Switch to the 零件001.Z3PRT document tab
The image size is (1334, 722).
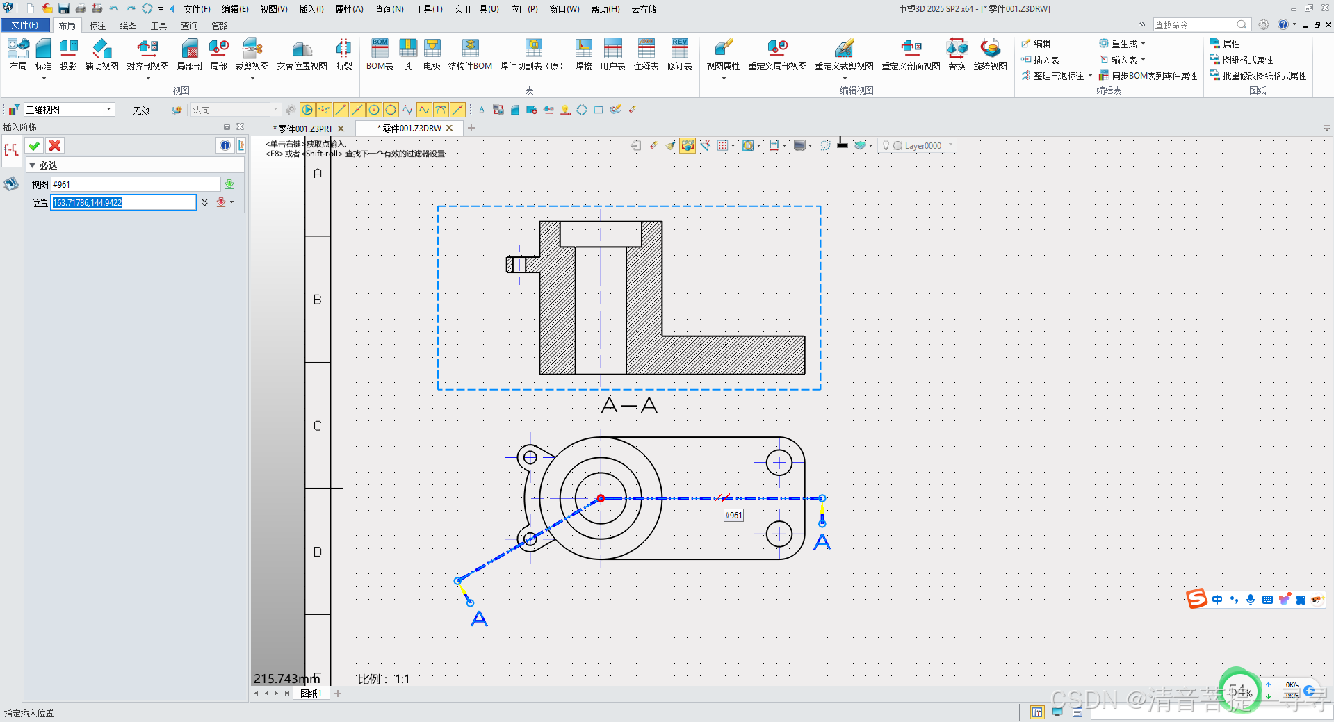click(x=304, y=129)
